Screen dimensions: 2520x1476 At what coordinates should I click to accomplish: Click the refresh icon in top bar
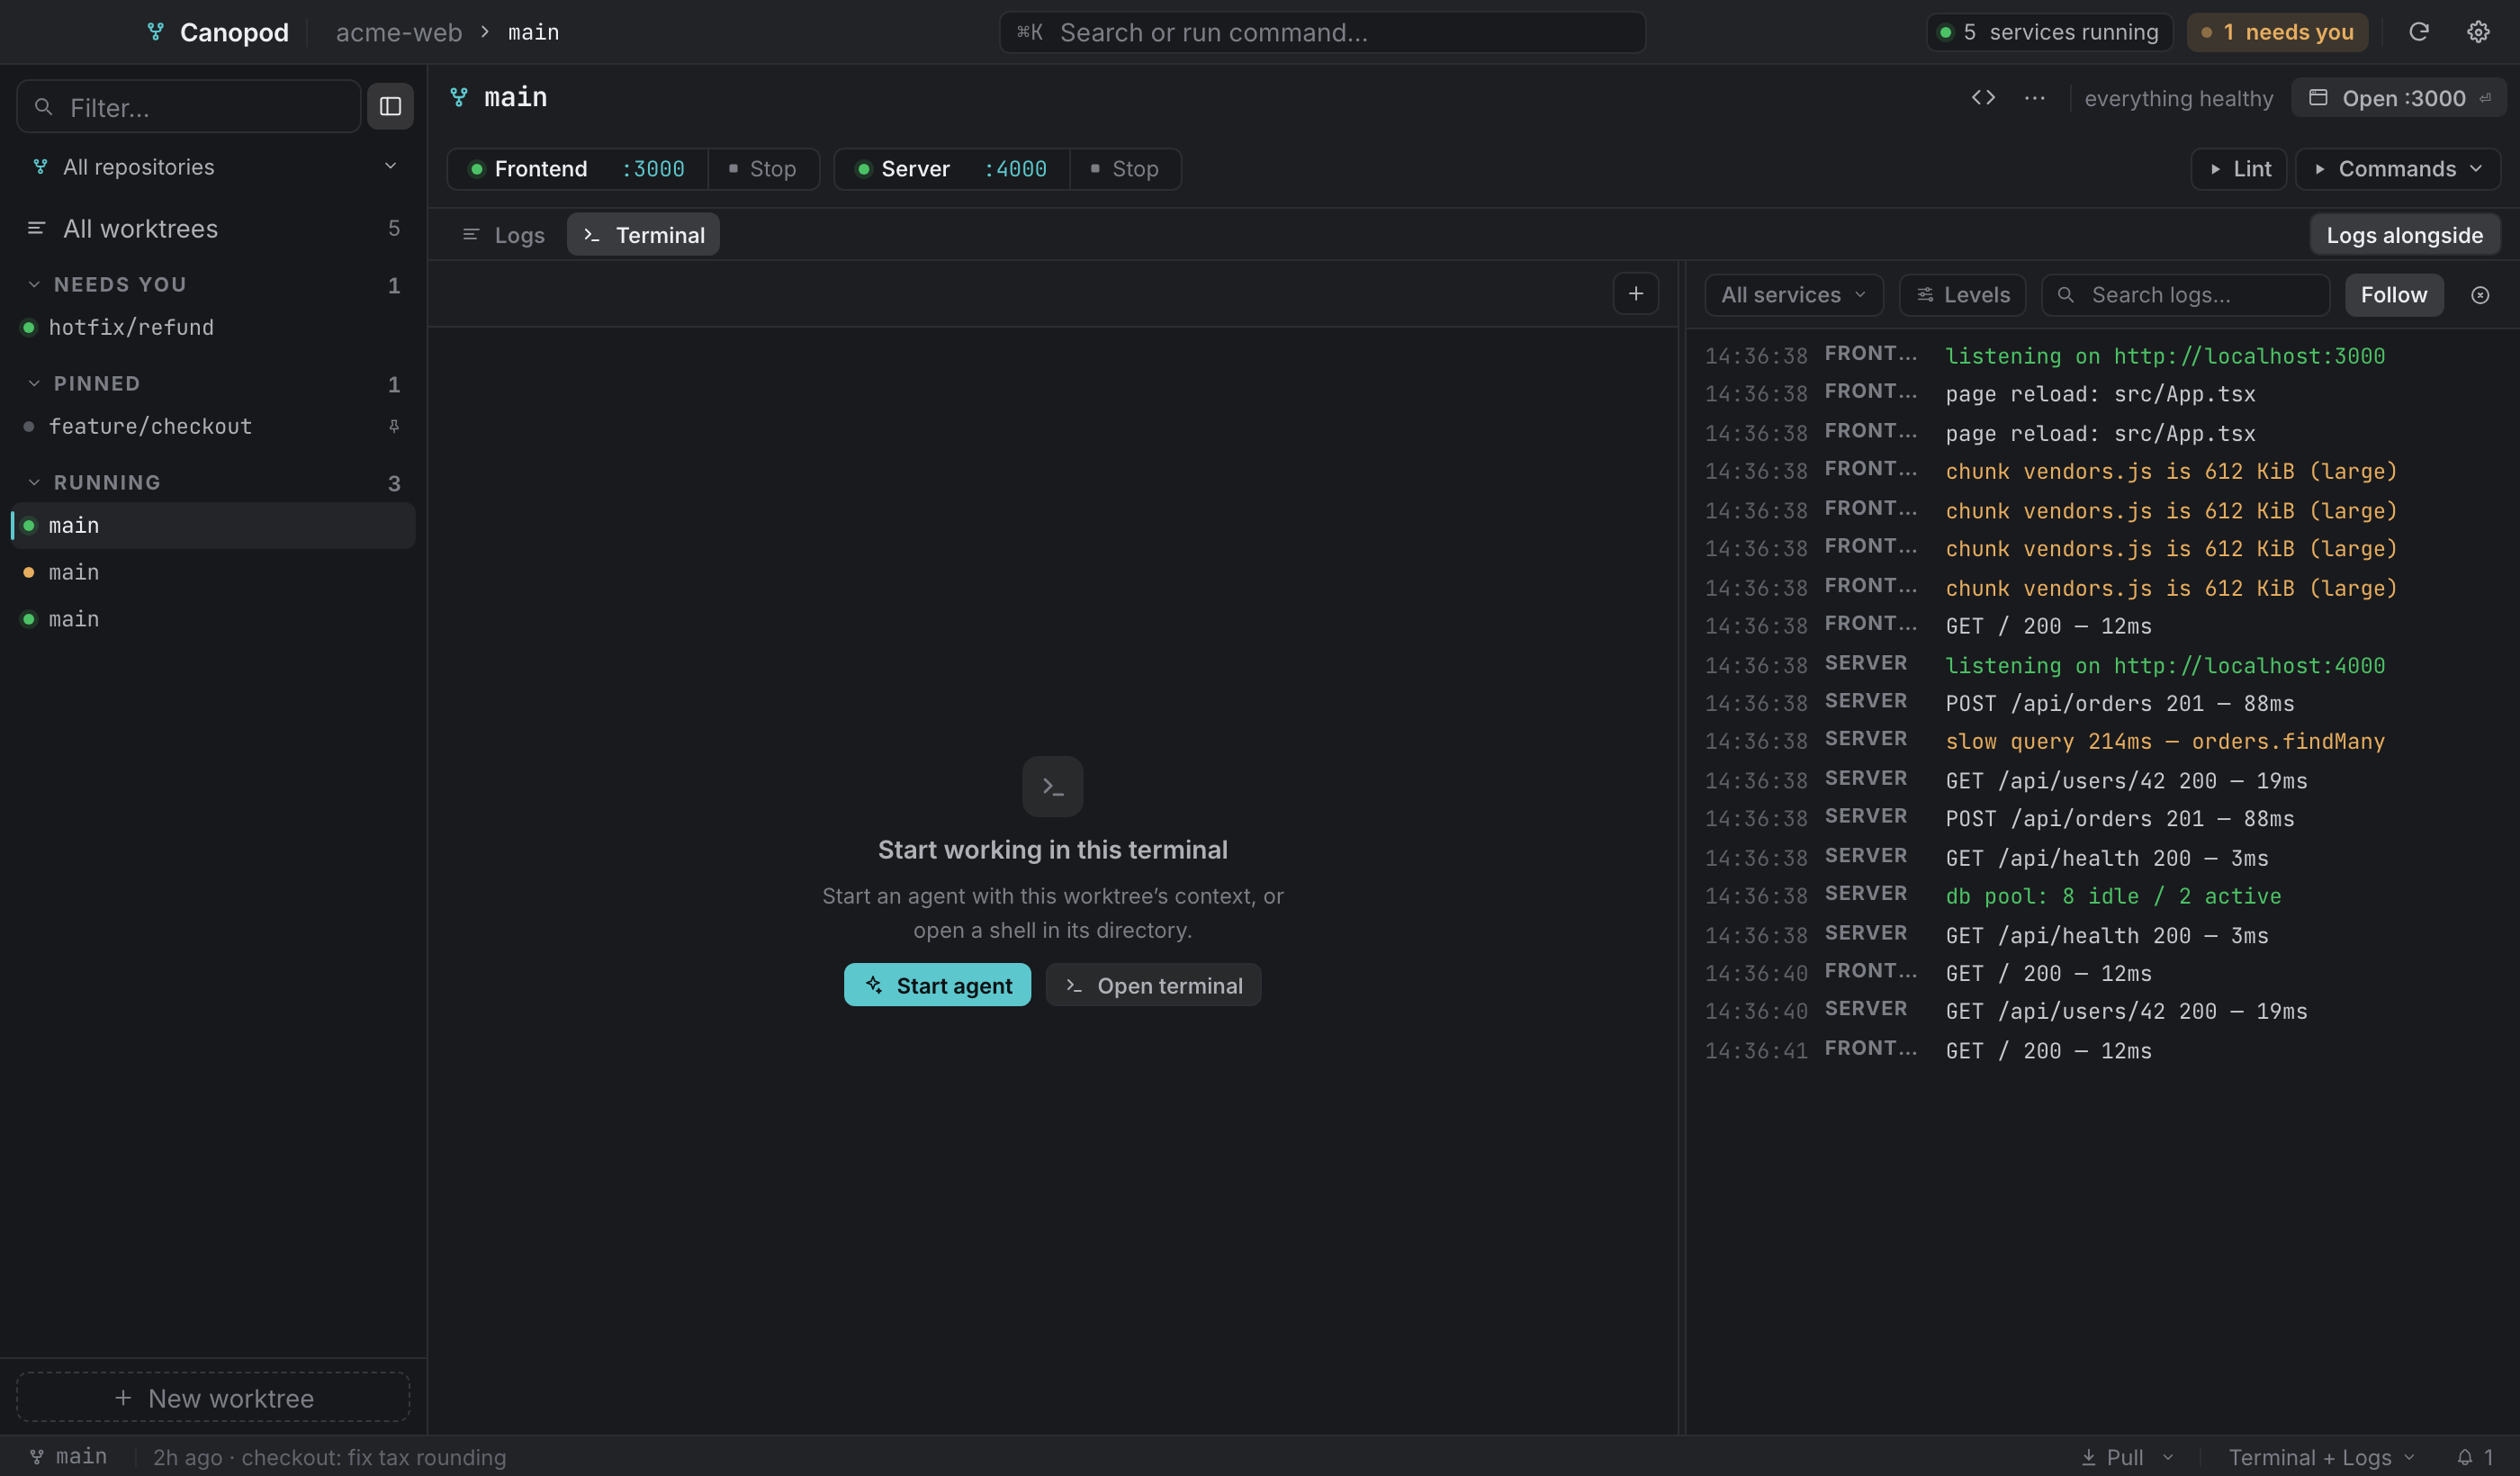[2418, 32]
